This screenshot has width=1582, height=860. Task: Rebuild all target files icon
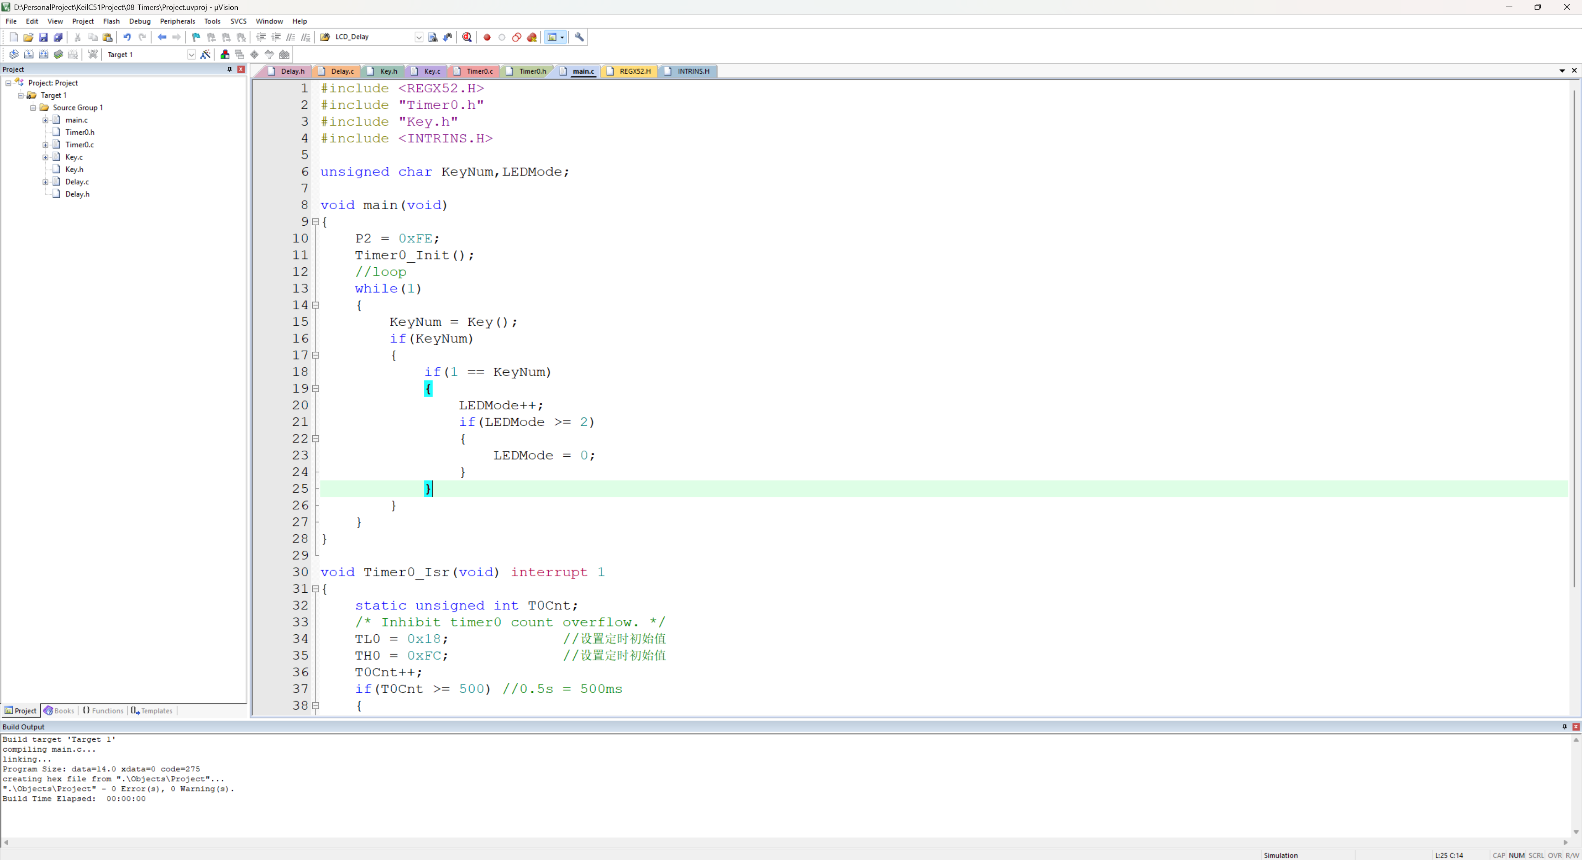pyautogui.click(x=43, y=54)
